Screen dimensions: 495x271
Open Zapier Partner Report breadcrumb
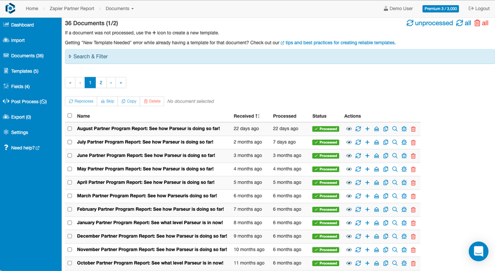click(72, 9)
